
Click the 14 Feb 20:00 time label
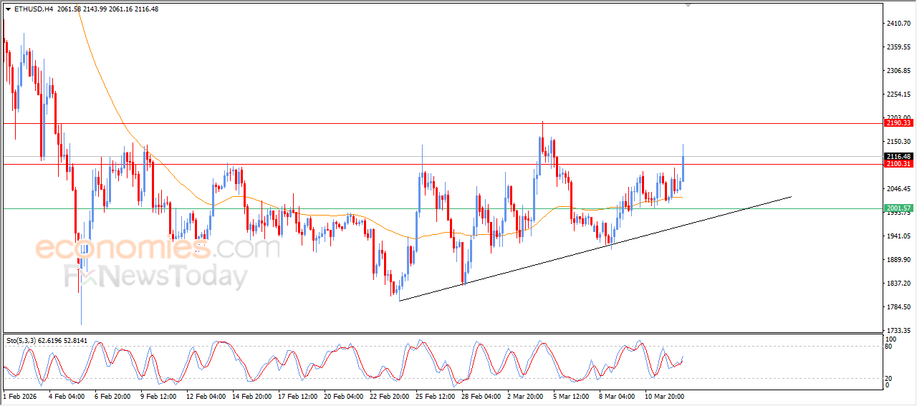point(251,396)
